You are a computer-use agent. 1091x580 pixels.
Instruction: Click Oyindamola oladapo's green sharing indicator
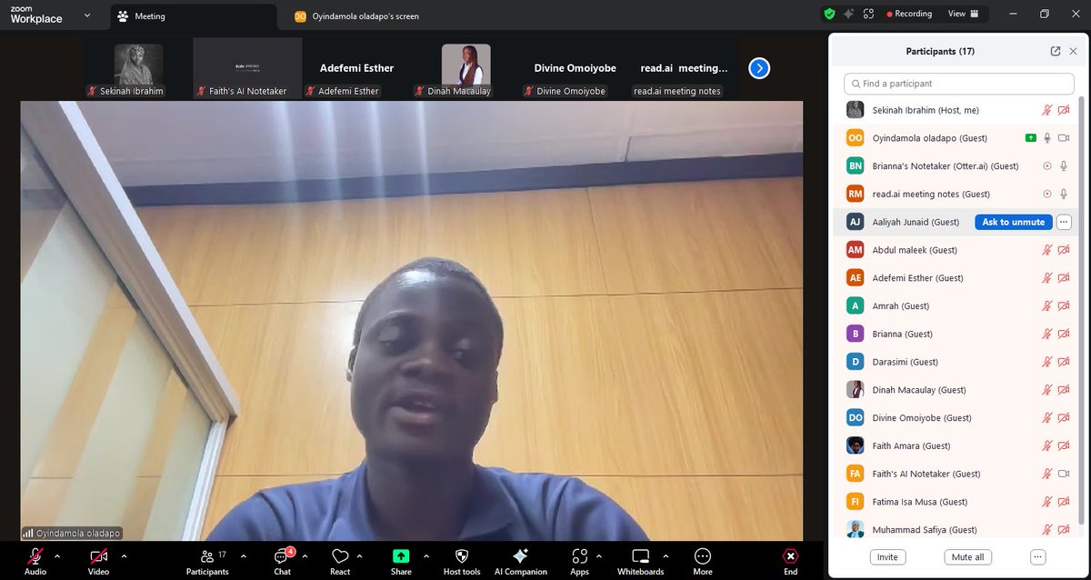[x=1030, y=138]
